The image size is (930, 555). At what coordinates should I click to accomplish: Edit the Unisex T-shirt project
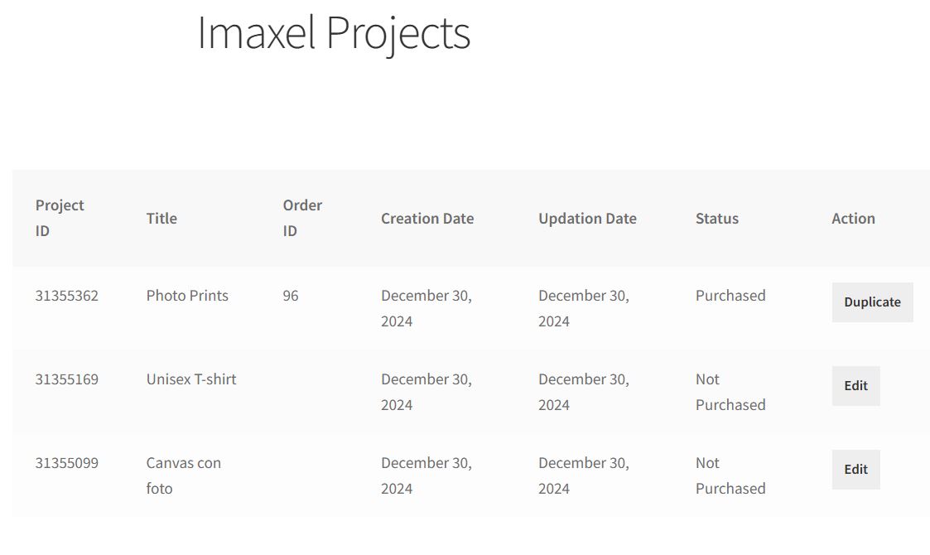click(x=855, y=386)
